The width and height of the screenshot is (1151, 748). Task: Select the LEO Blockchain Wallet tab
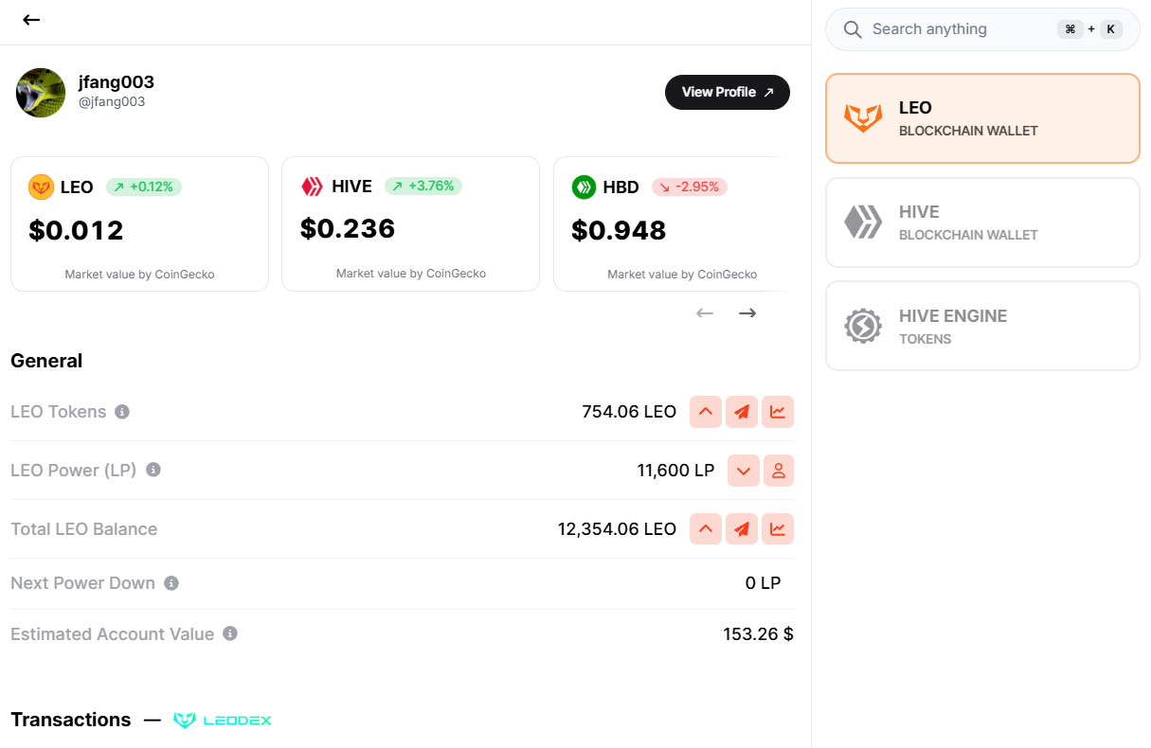tap(982, 118)
